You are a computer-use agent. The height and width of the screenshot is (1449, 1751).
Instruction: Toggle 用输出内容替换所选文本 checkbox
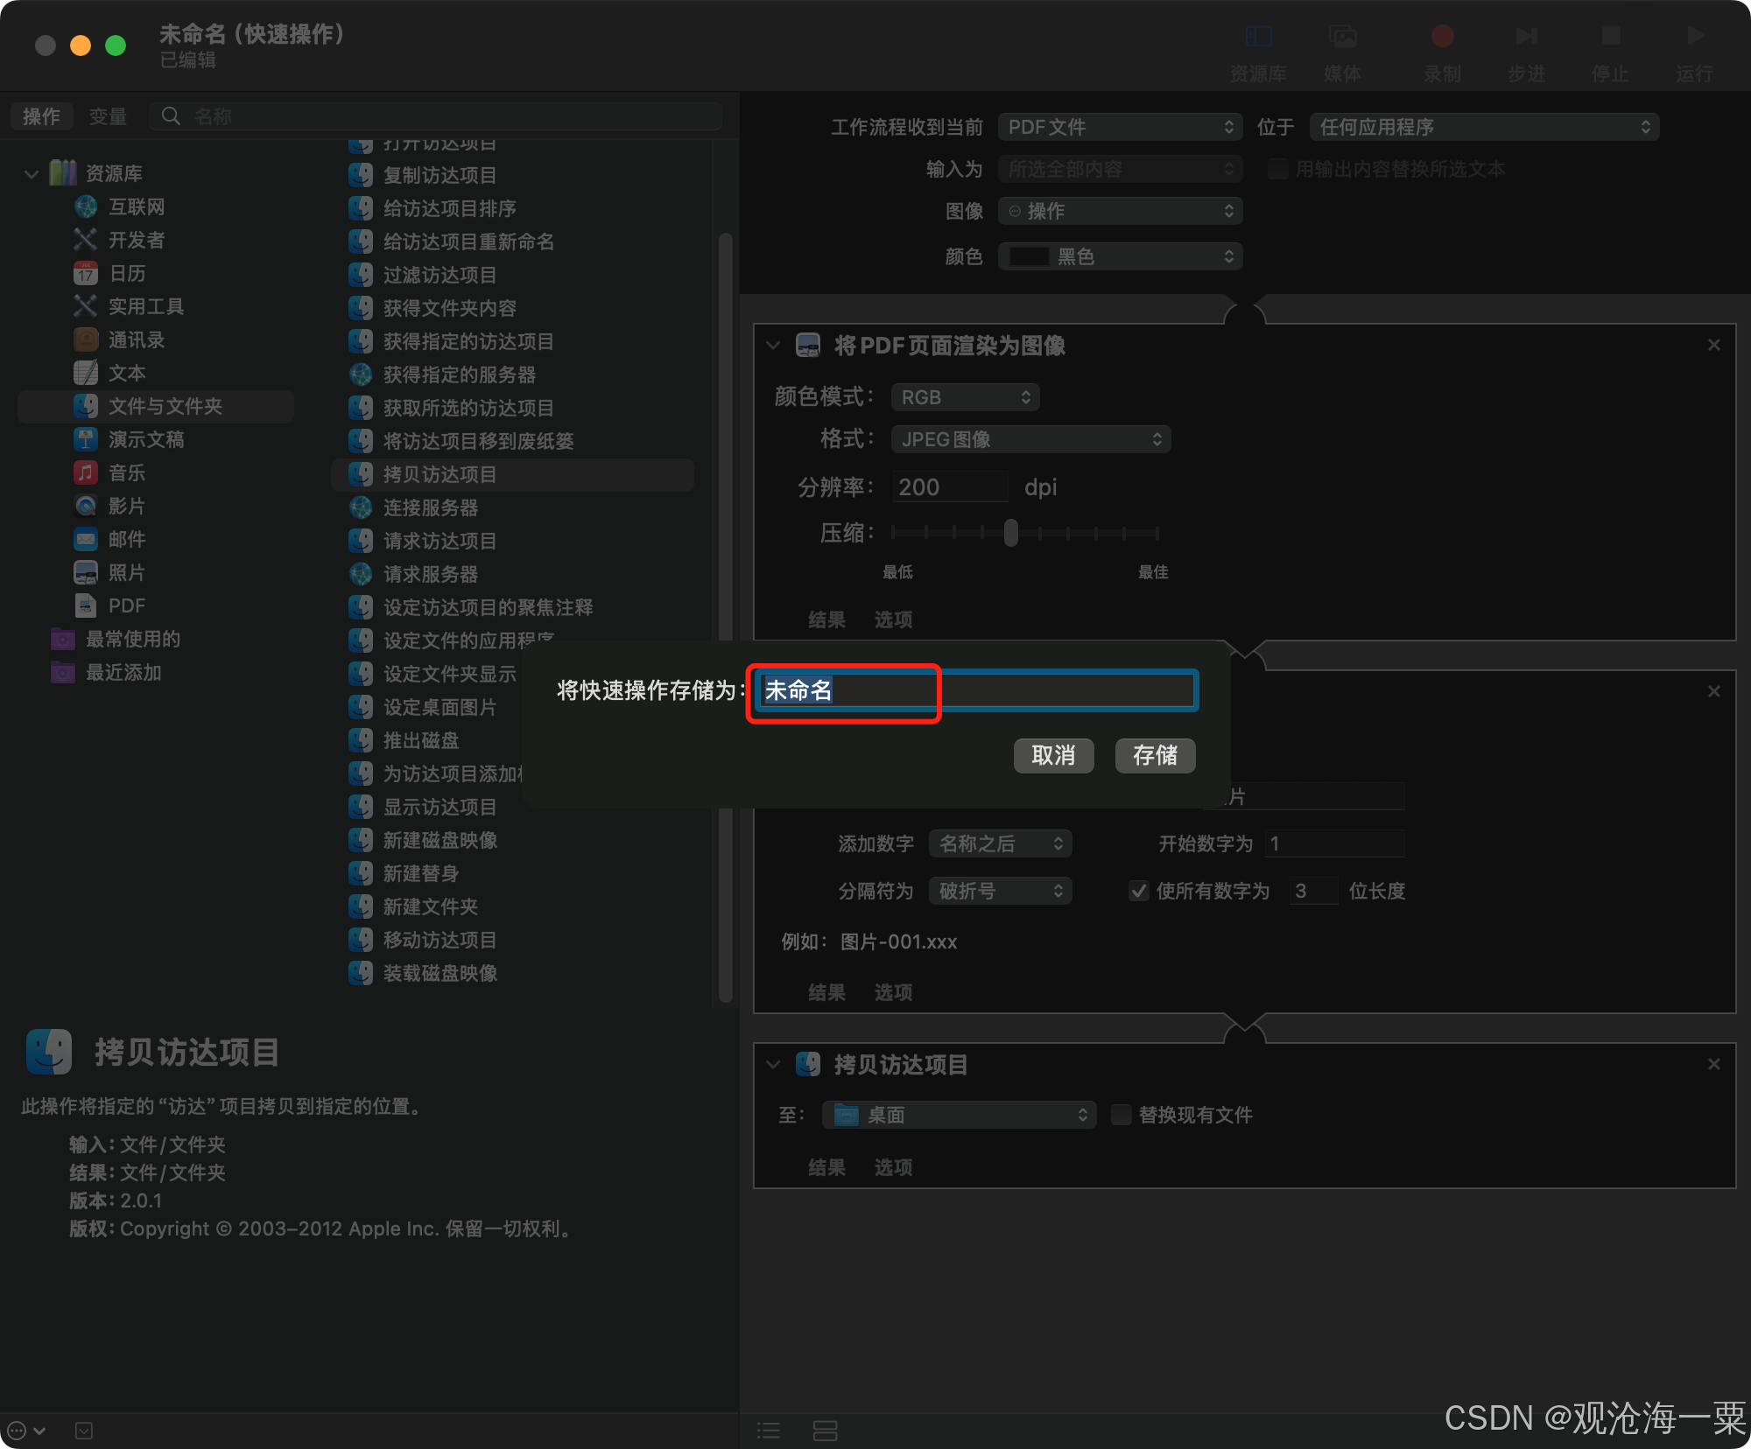(x=1278, y=169)
